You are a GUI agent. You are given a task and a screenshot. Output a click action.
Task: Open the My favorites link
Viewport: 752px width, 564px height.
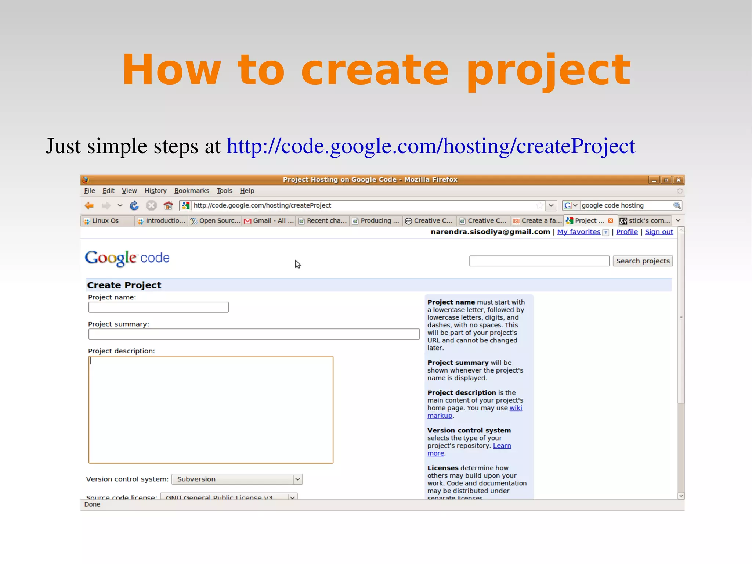[x=579, y=232]
